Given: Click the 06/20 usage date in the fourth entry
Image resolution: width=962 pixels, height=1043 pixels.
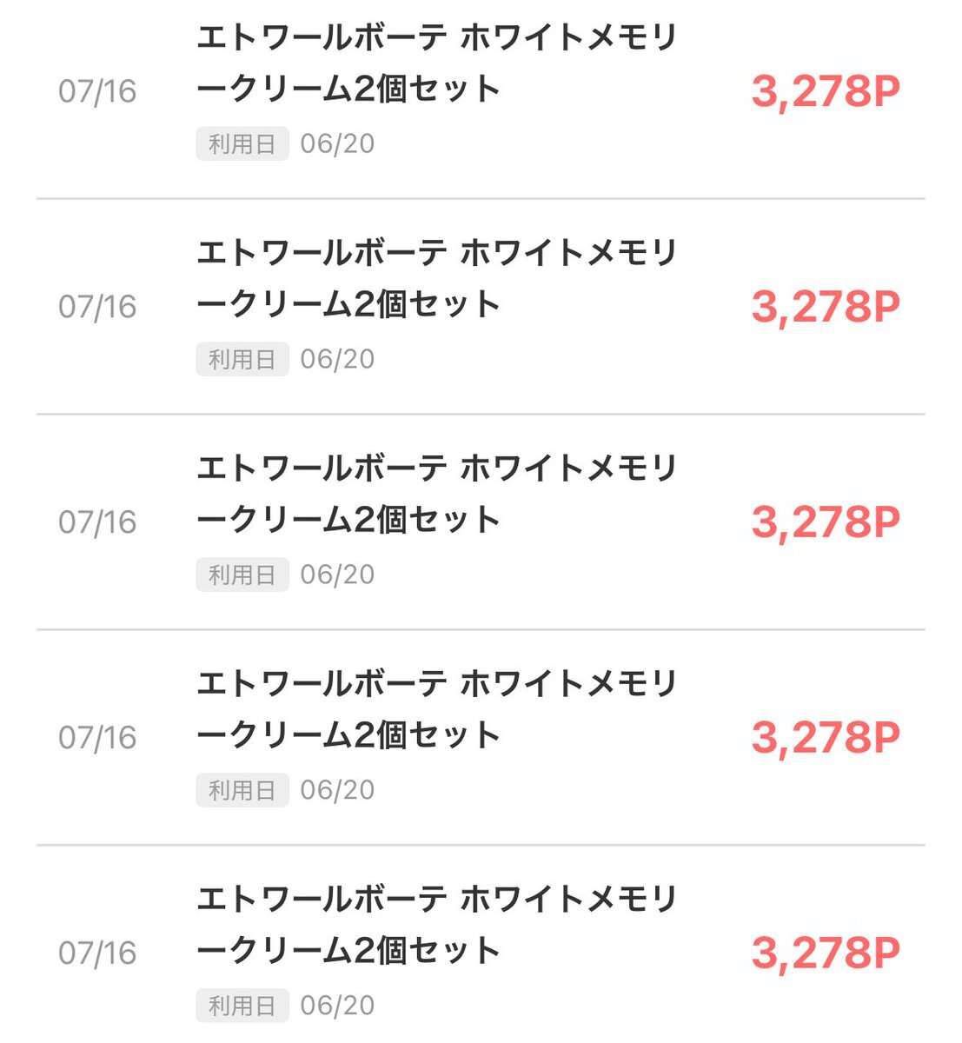Looking at the screenshot, I should point(337,790).
